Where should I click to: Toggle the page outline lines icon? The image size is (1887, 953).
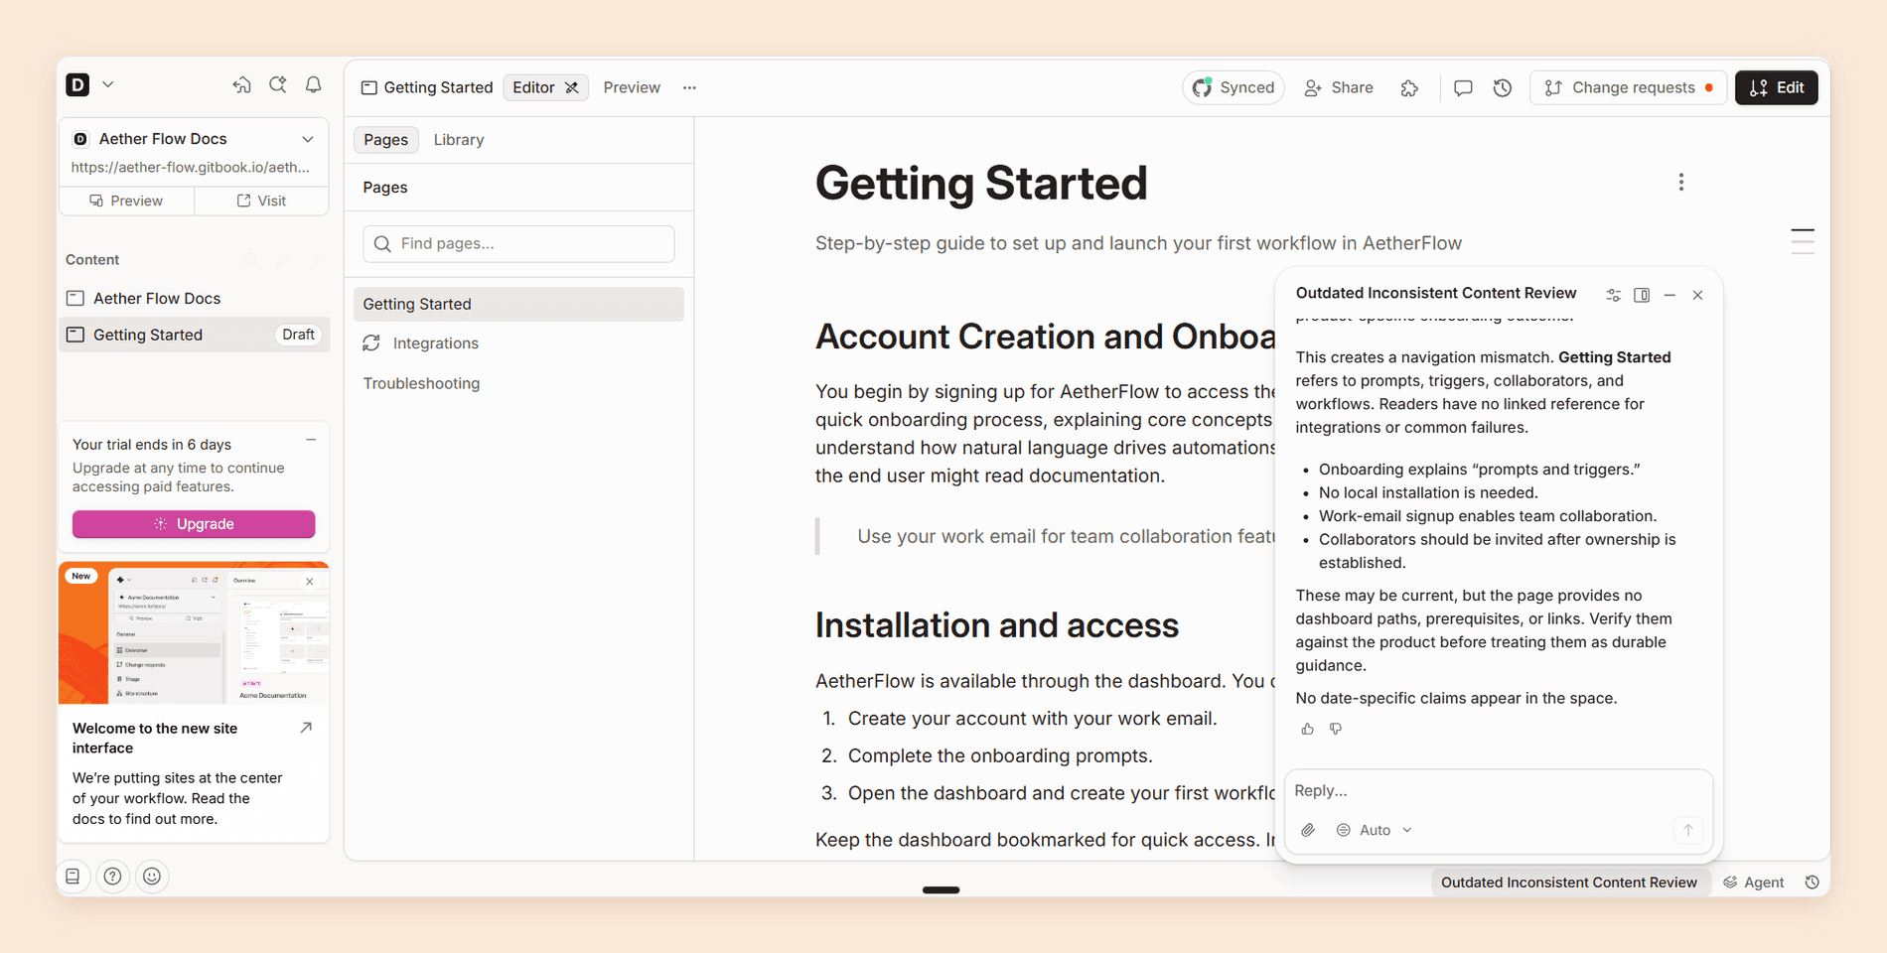coord(1803,241)
